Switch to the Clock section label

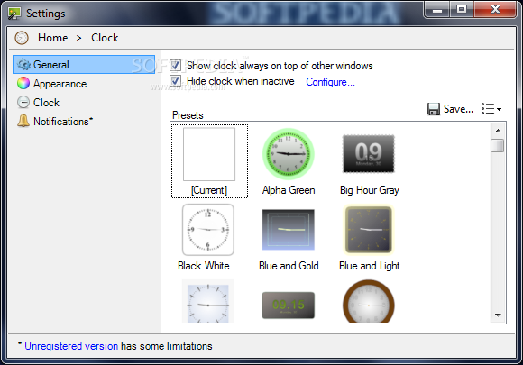(x=46, y=103)
